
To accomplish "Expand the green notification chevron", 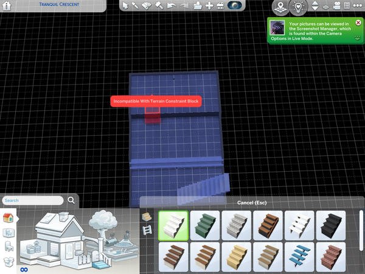I will 358,38.
